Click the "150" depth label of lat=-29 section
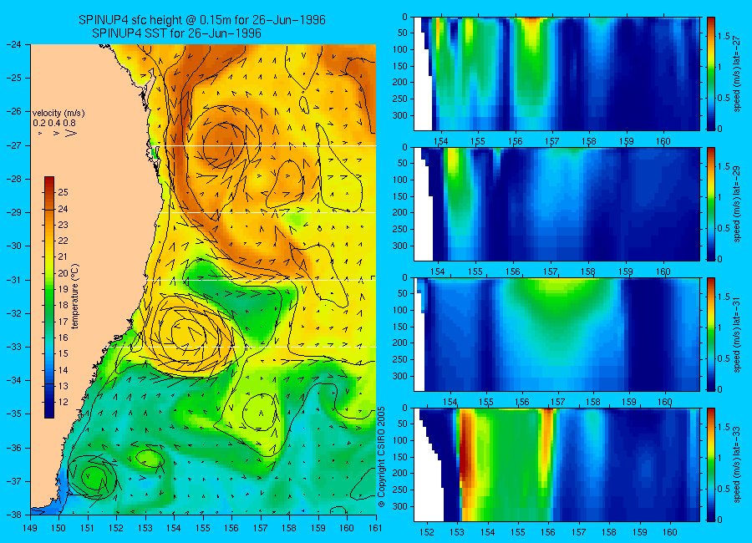Image resolution: width=752 pixels, height=543 pixels. pyautogui.click(x=399, y=196)
